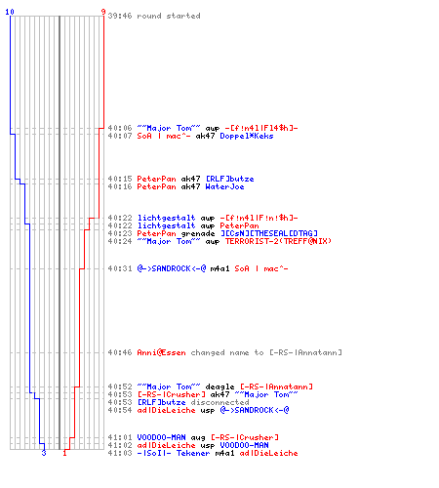
Task: Select the blue team count 10 above chart
Action: point(10,12)
